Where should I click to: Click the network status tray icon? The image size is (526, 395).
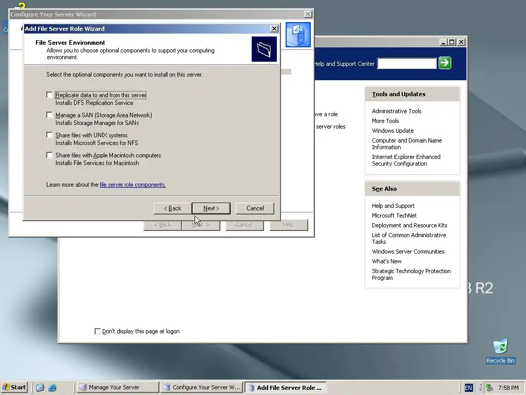pyautogui.click(x=490, y=388)
